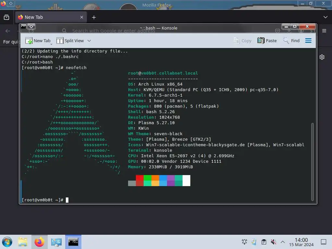Click 'Shell: bash 5.2.26' text
This screenshot has height=249, width=332.
151,112
